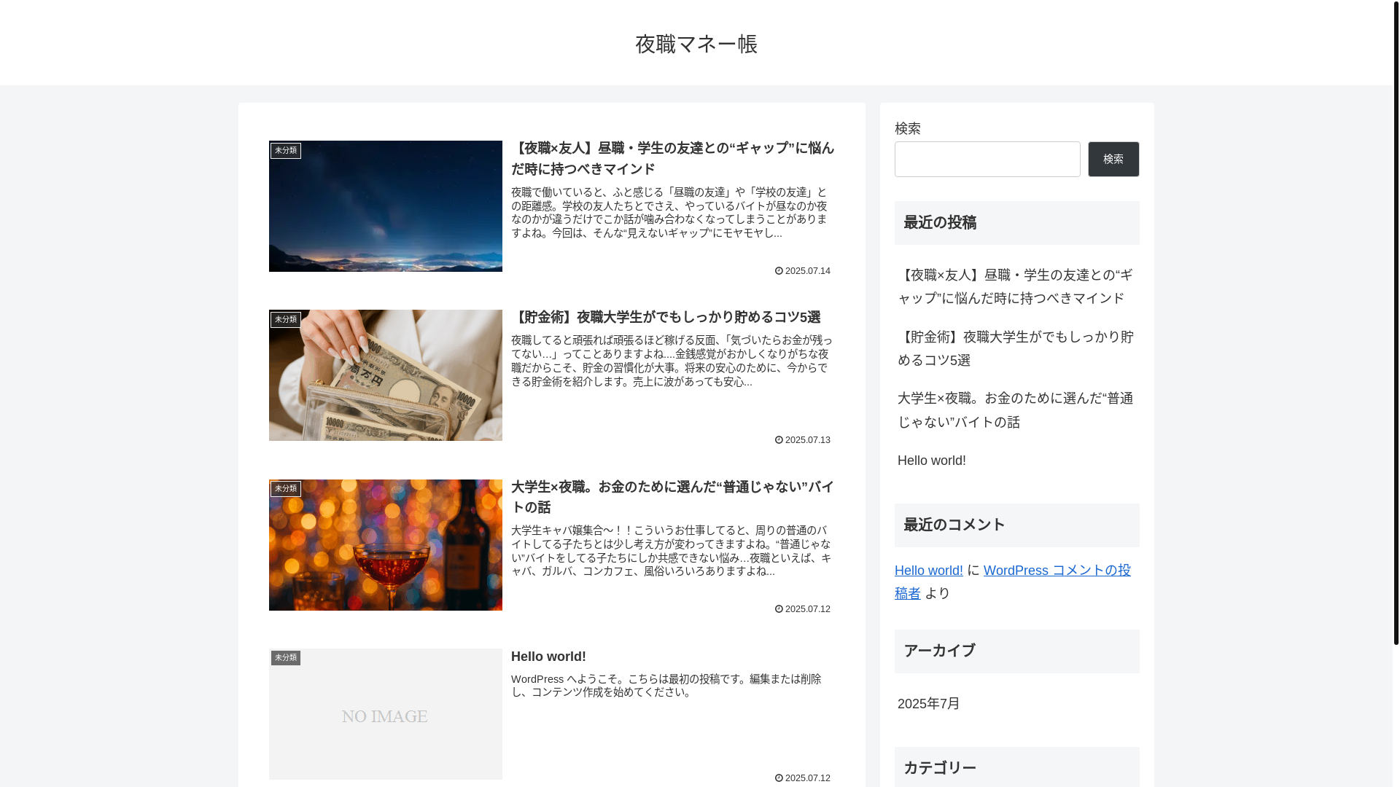
Task: Open the site title 夜職マネー帳
Action: coord(696,44)
